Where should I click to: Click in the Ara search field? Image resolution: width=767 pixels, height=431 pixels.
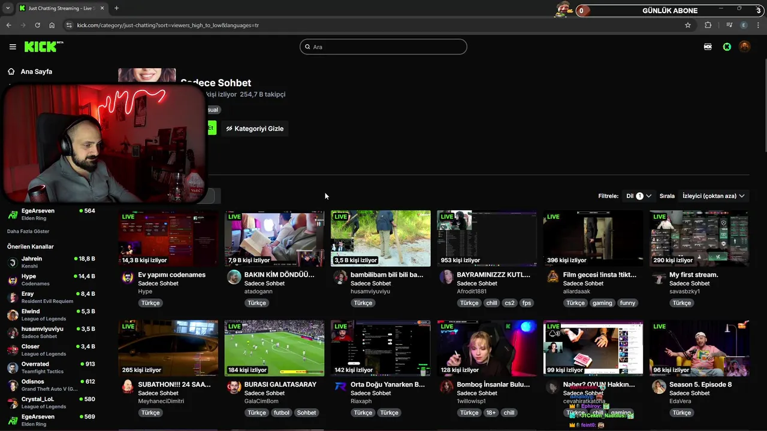[x=383, y=47]
